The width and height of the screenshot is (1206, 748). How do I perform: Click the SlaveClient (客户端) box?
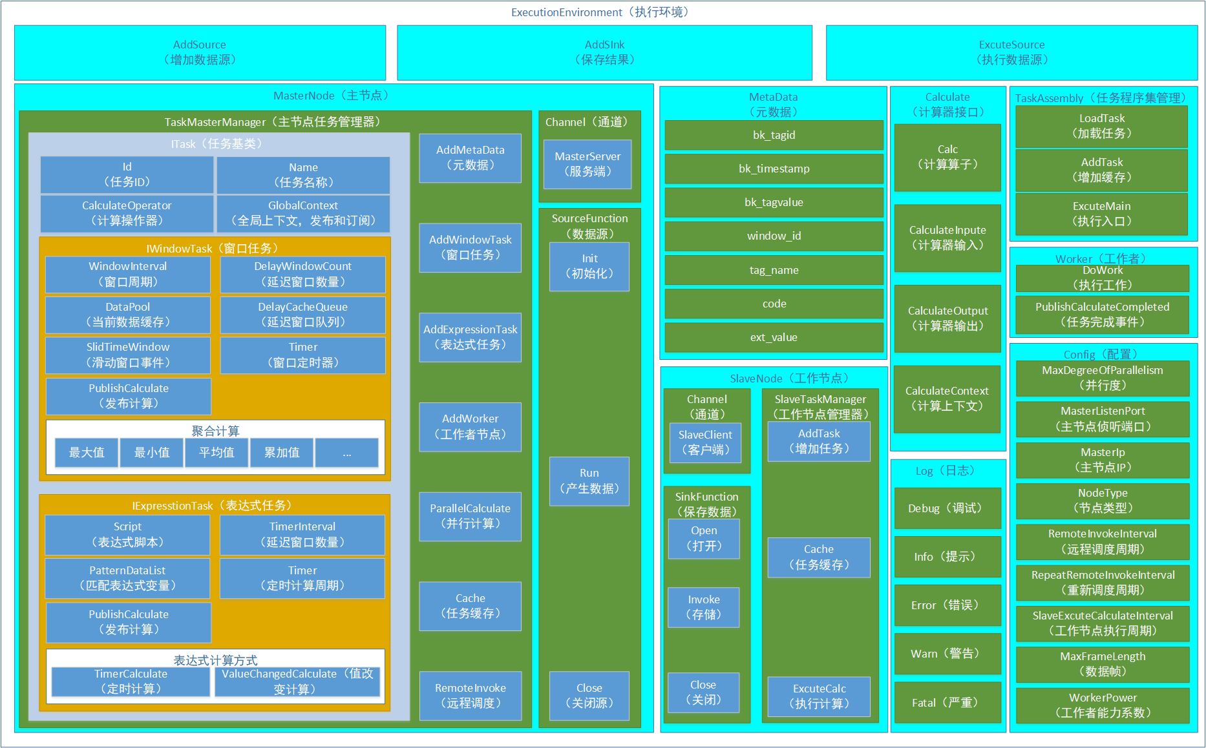pos(705,442)
